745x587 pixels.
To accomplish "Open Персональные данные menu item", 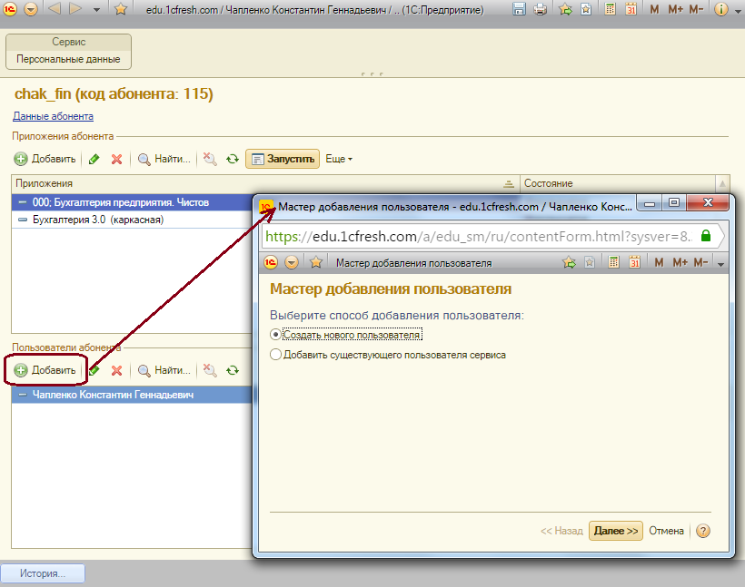I will coord(68,59).
